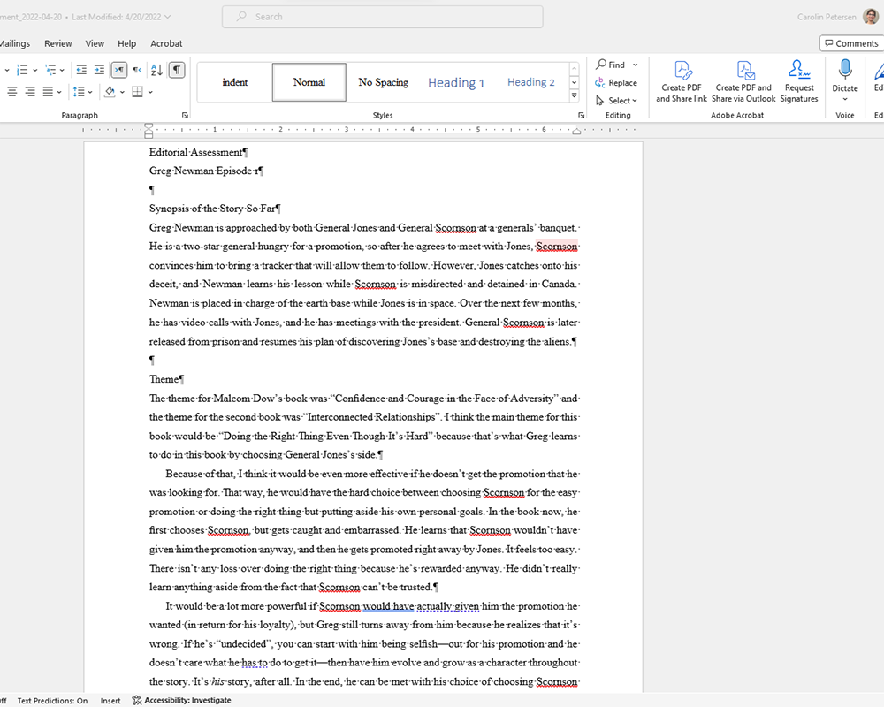Open the numbered list button

coord(22,70)
